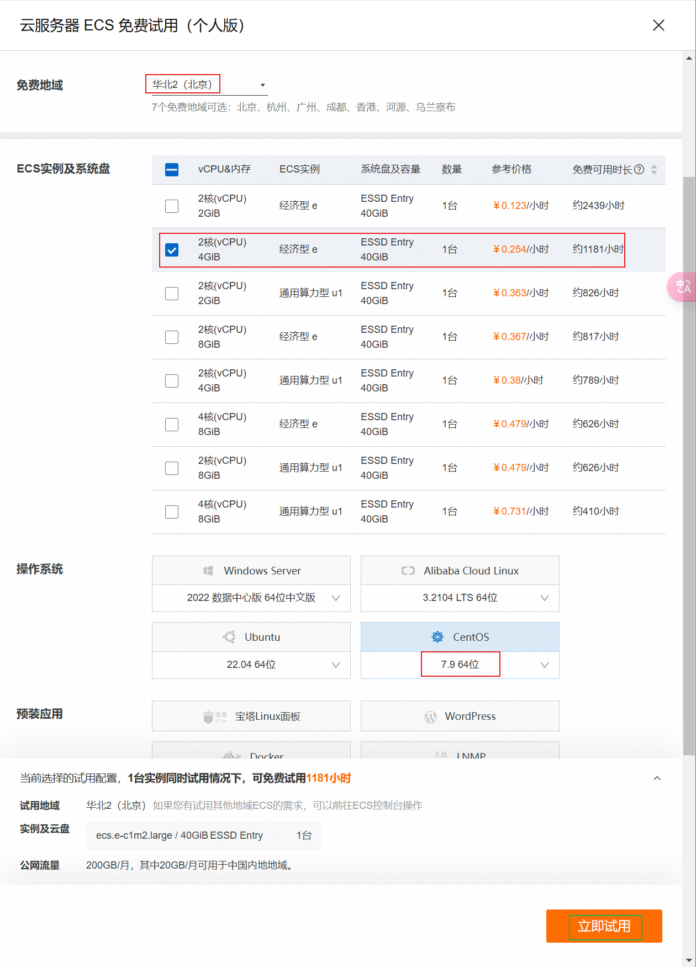Click the help icon beside 免费可用时长

click(x=639, y=170)
